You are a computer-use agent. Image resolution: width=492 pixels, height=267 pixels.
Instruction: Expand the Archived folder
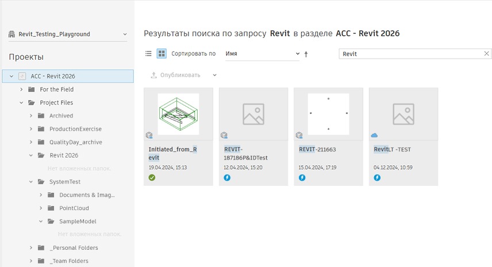click(x=31, y=116)
